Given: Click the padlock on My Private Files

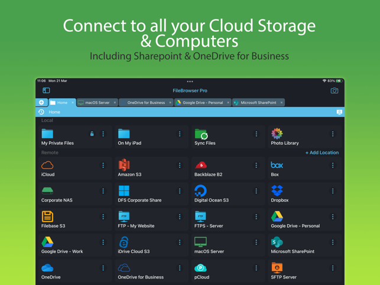Looking at the screenshot, I should pos(92,134).
